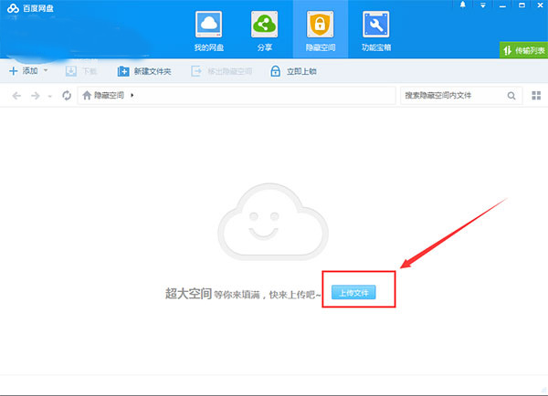
Task: Open the 传输列表 transfer list
Action: point(524,50)
